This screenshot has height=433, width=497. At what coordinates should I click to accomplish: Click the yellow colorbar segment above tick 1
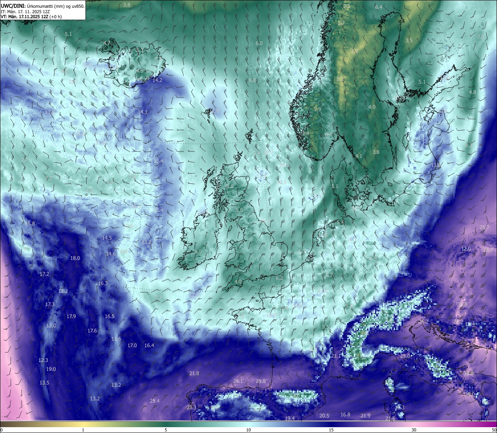(x=83, y=424)
